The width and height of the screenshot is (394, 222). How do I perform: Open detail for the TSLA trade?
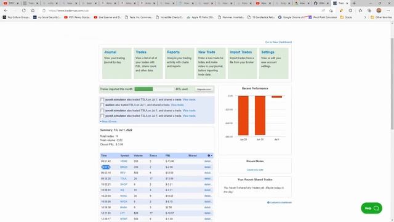[x=207, y=179]
